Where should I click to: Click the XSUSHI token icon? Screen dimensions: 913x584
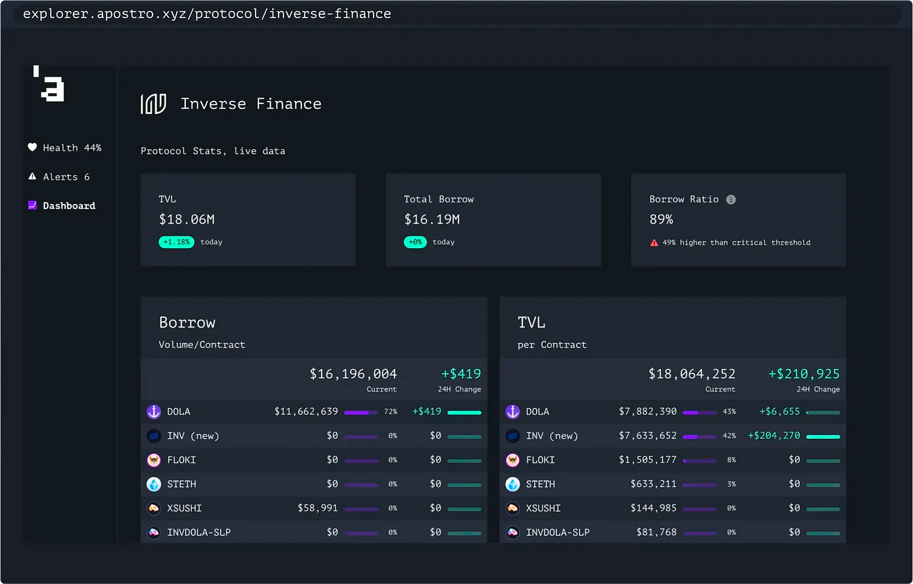click(x=153, y=508)
